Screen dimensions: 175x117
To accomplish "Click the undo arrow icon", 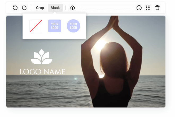I will pyautogui.click(x=15, y=8).
